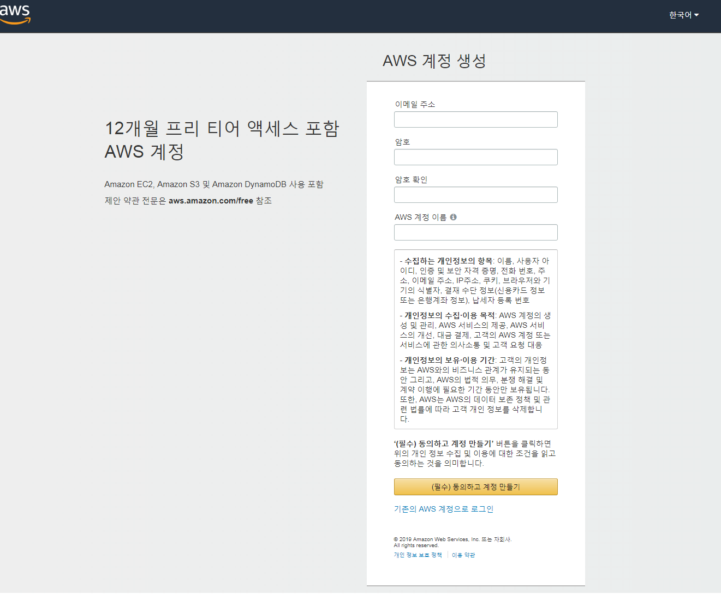Image resolution: width=721 pixels, height=594 pixels.
Task: Focus the 암호 password field
Action: [475, 157]
